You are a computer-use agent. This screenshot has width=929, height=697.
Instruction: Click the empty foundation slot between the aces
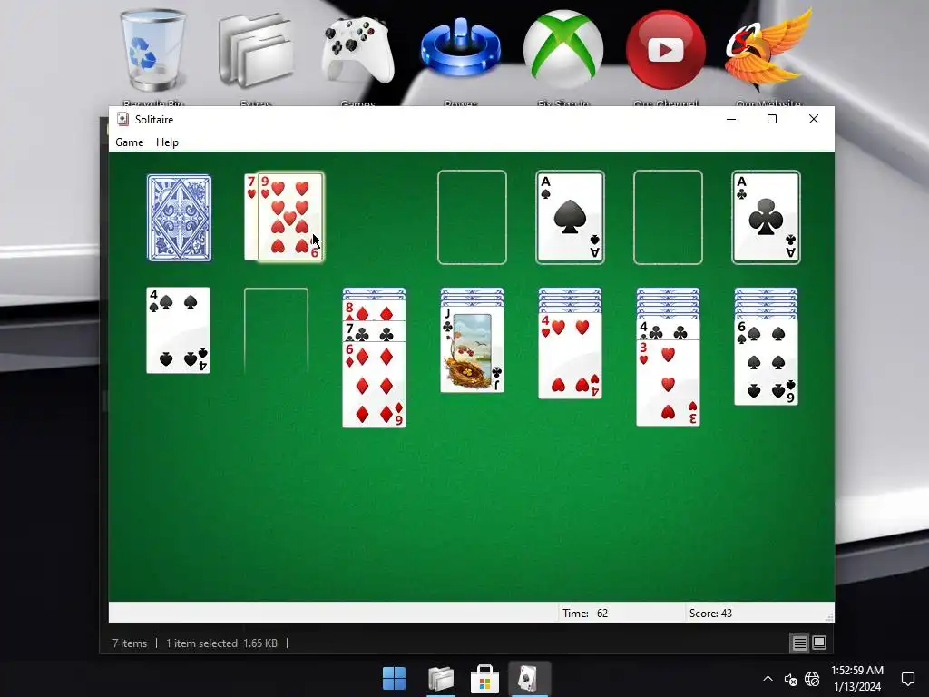click(x=668, y=217)
